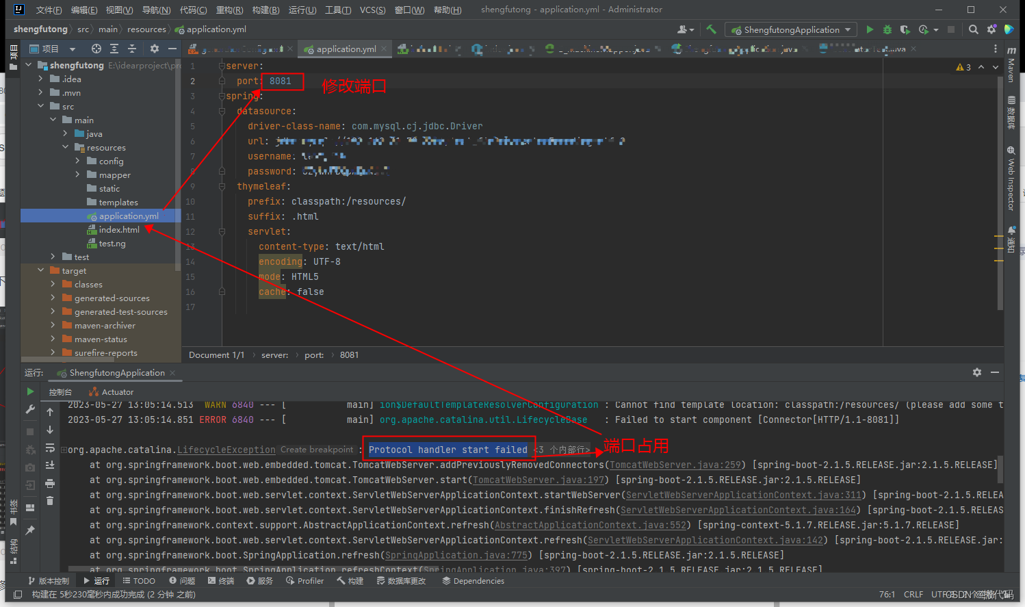Toggle the tool windows quick-access icon in status bar
Image resolution: width=1025 pixels, height=607 pixels.
(x=18, y=595)
